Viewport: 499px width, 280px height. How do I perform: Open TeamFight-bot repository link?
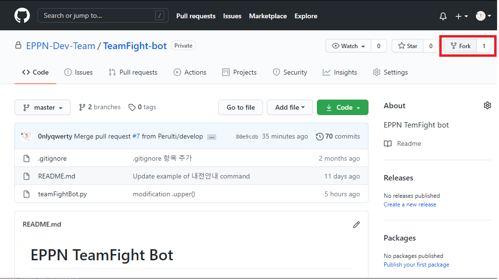click(x=134, y=46)
